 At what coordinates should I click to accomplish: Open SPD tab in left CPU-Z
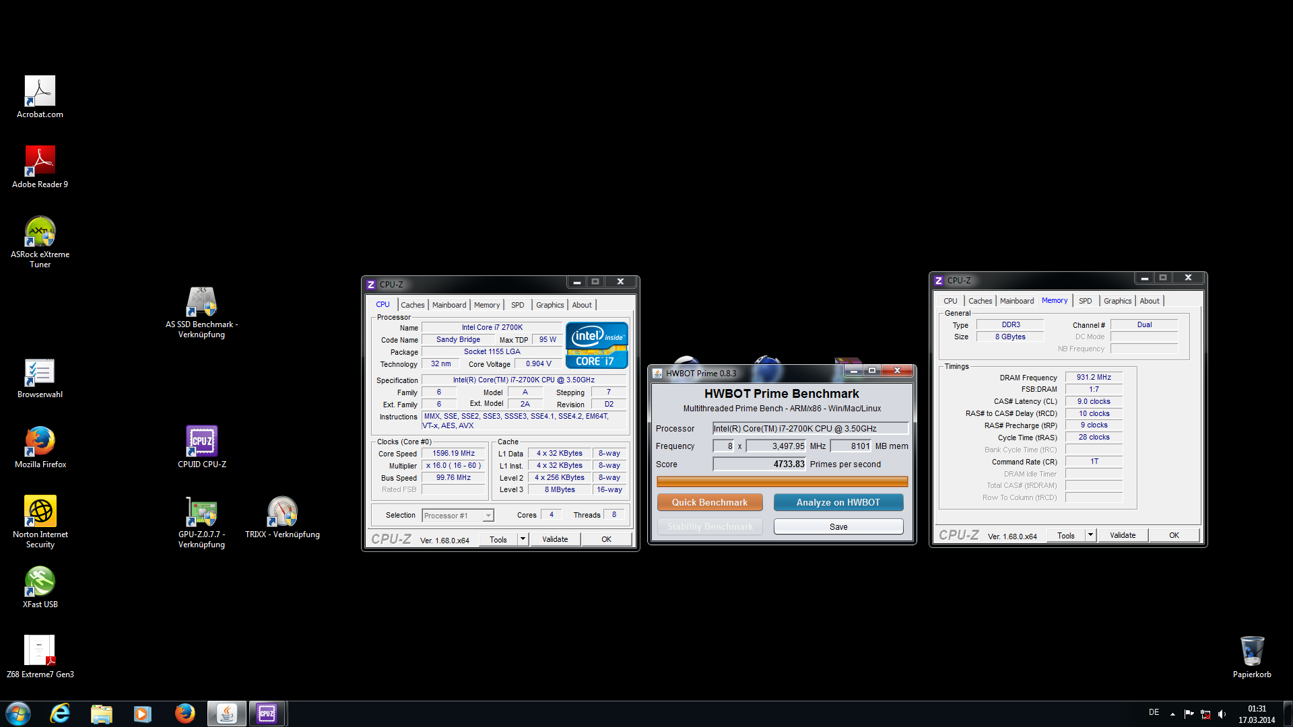coord(517,305)
